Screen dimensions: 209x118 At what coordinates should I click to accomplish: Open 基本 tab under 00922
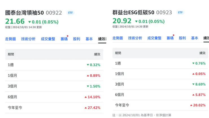click(x=89, y=39)
